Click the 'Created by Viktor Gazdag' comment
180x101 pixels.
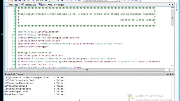pyautogui.click(x=137, y=20)
